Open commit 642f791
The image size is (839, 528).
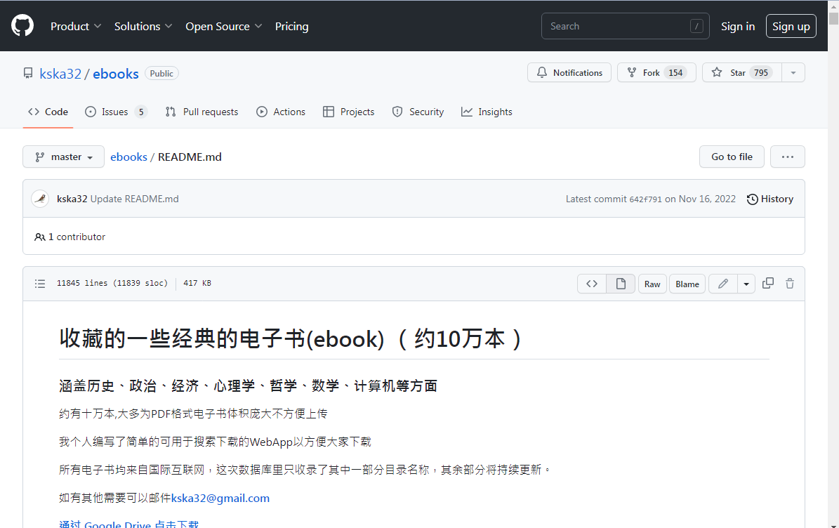645,199
